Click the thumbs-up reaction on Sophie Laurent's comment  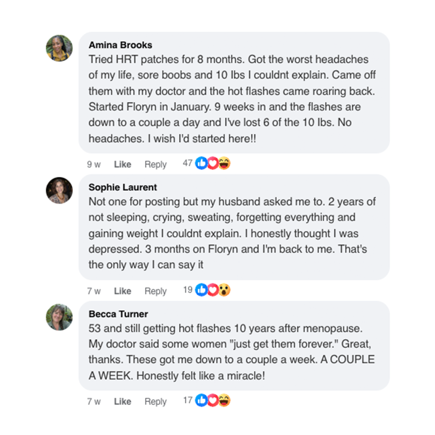coord(201,290)
